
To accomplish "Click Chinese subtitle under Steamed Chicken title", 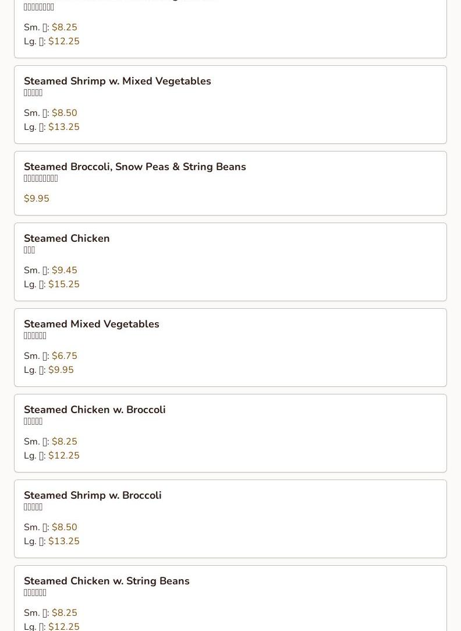I will point(30,251).
